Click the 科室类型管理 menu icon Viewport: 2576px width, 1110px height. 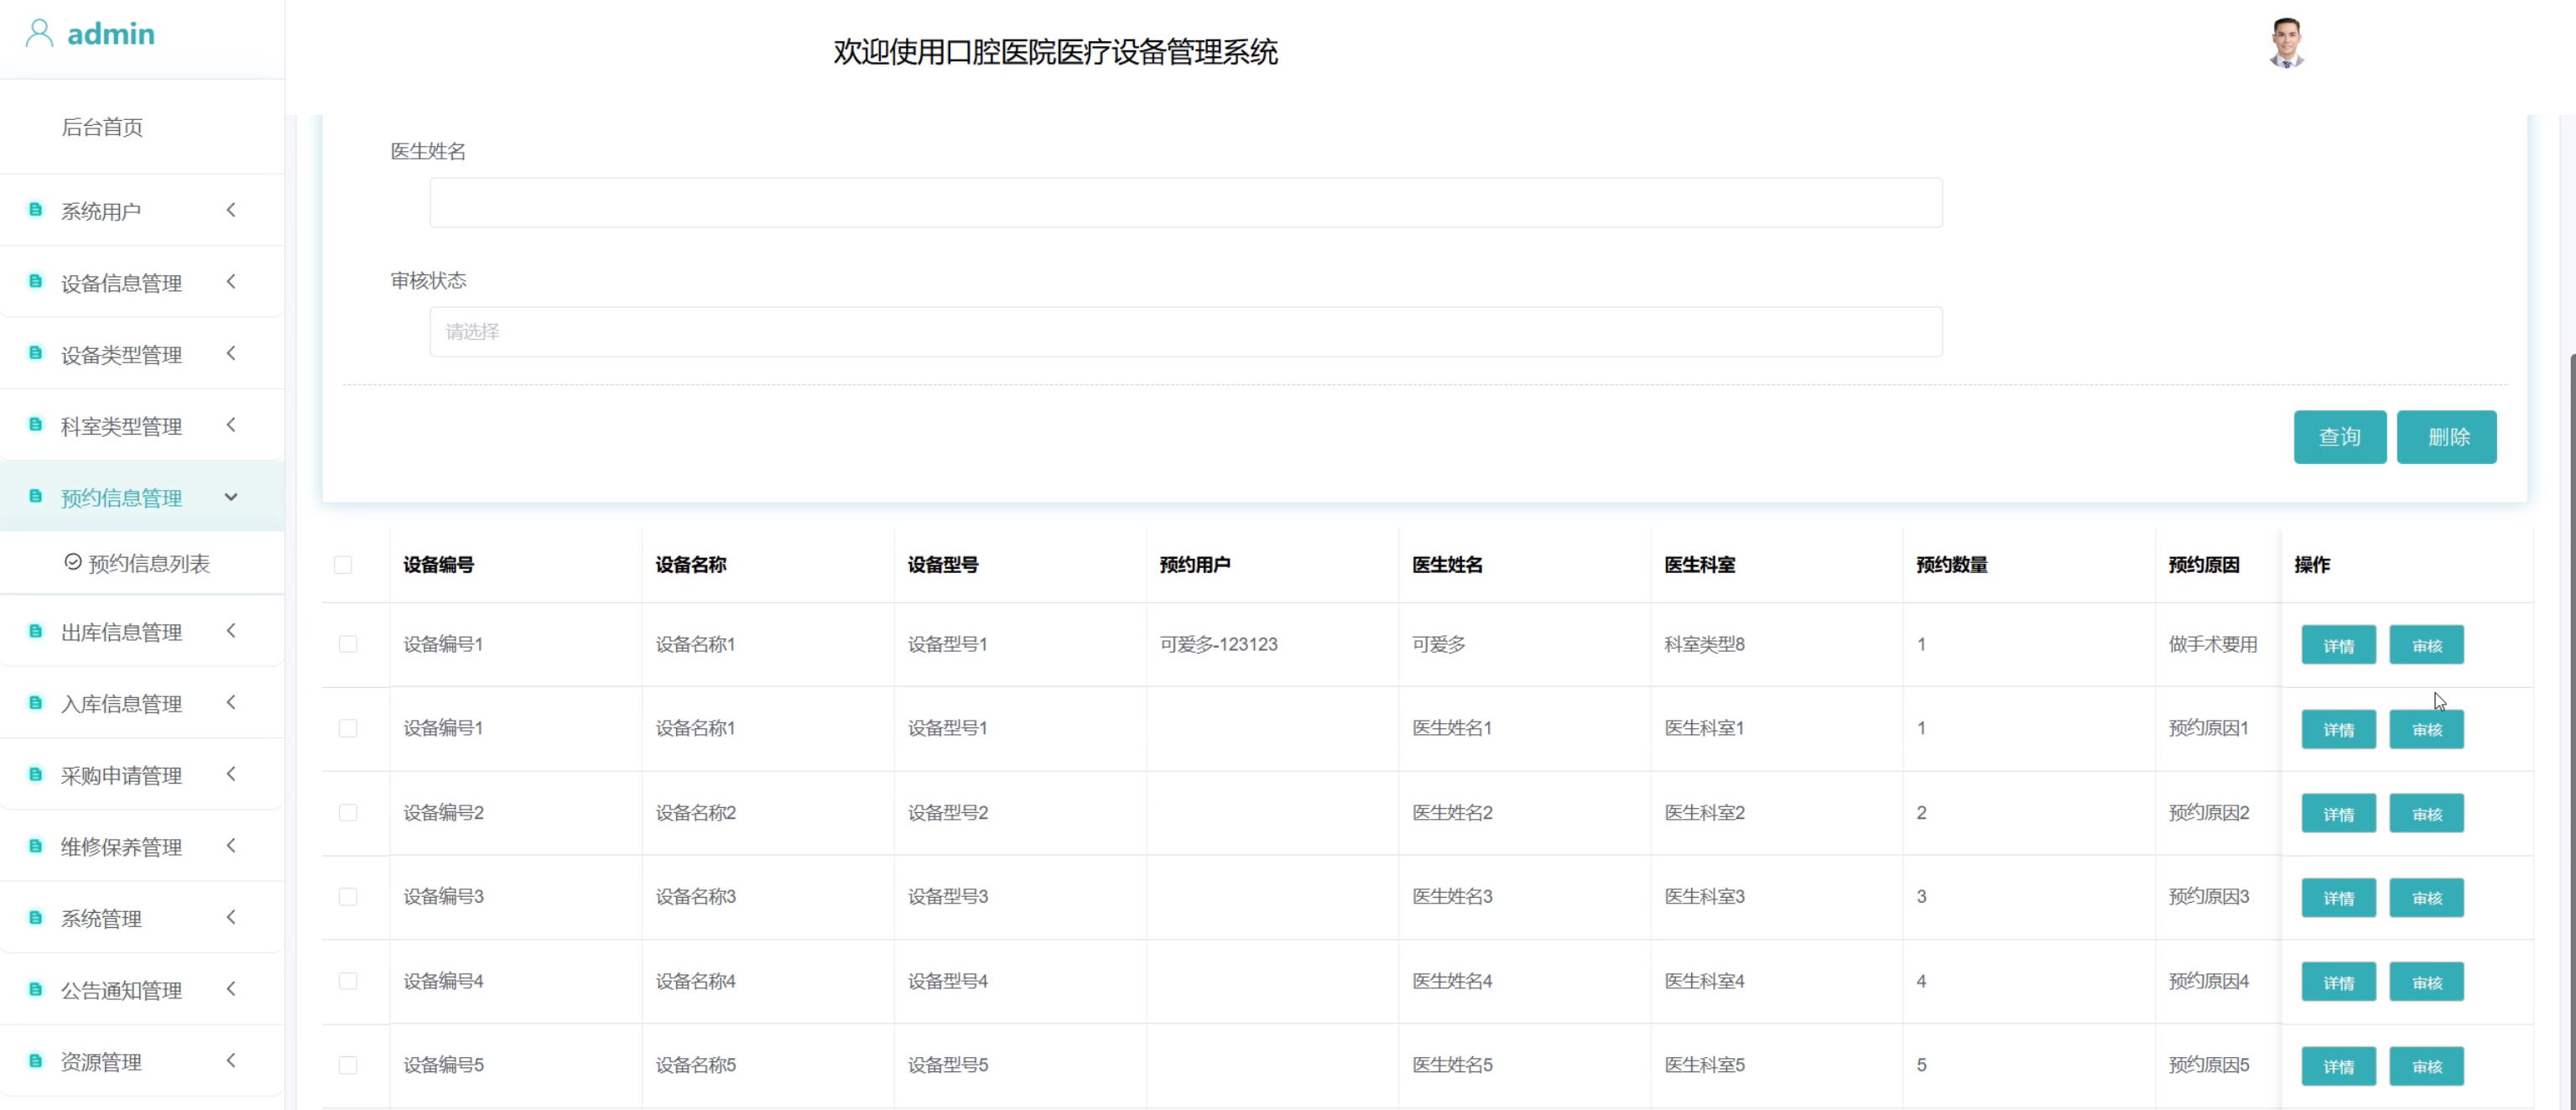pos(35,425)
